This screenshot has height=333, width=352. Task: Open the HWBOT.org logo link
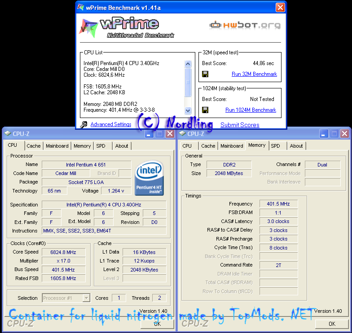tap(245, 25)
